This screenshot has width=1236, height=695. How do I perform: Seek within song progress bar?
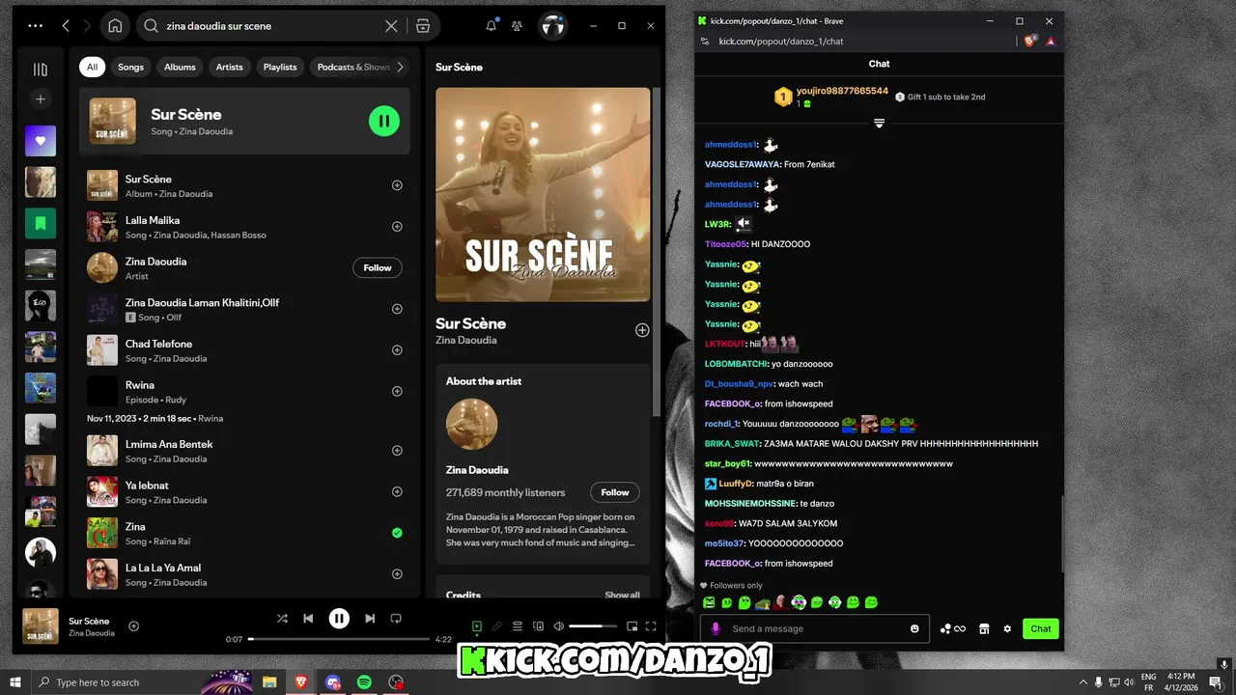click(x=339, y=639)
